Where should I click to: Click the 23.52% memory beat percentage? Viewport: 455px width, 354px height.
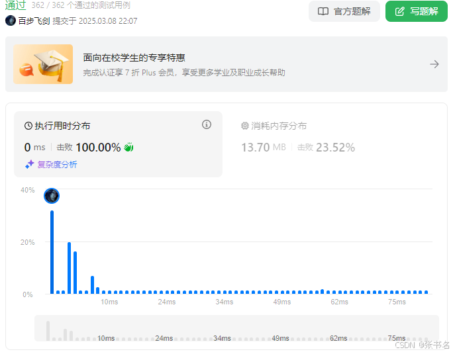point(335,148)
